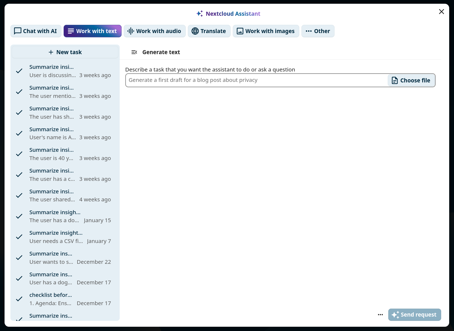The height and width of the screenshot is (331, 454).
Task: Click checkmark icon beside 'User needs a CSV fi...' task
Action: point(19,237)
